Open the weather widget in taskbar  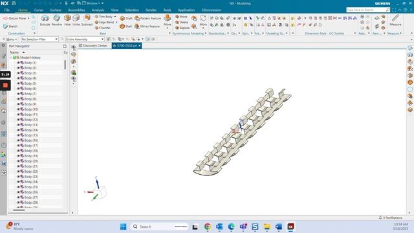point(20,227)
